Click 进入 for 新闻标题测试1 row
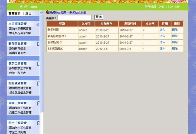Screen dimensions: 196x134 (x=162, y=36)
